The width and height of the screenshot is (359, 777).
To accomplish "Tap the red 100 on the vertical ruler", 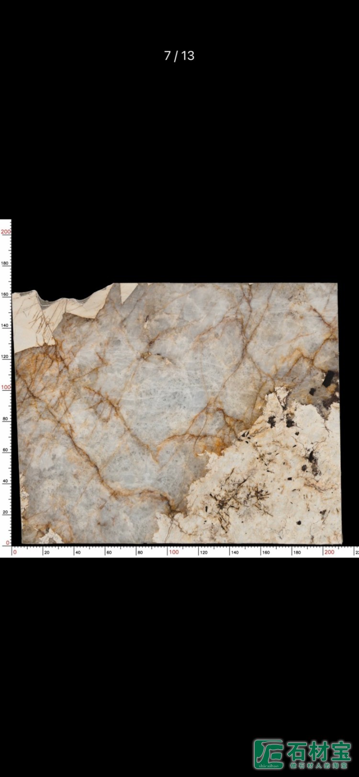I will 5,387.
